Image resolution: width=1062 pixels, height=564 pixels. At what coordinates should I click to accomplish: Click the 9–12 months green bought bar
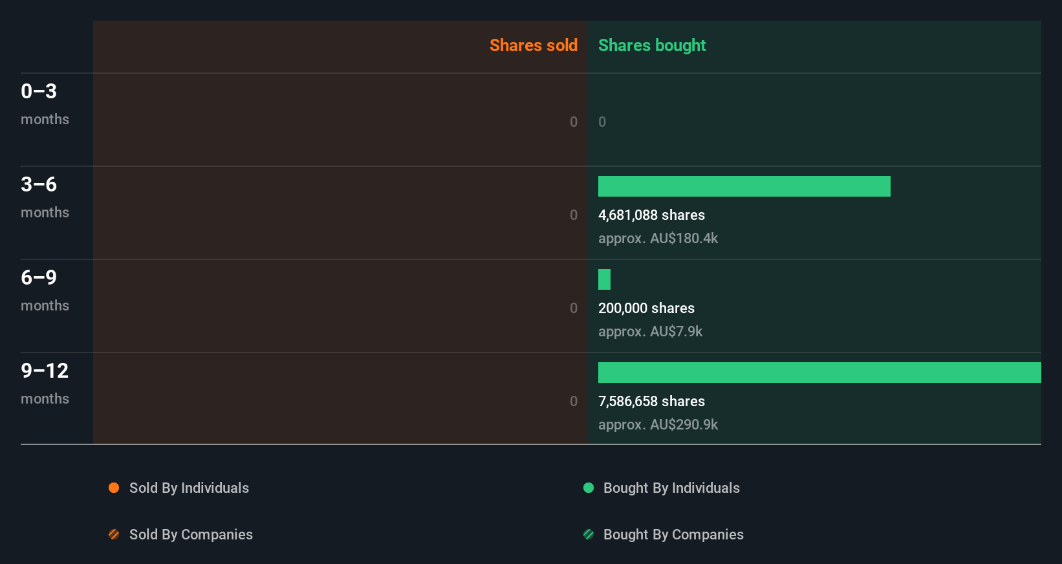819,373
